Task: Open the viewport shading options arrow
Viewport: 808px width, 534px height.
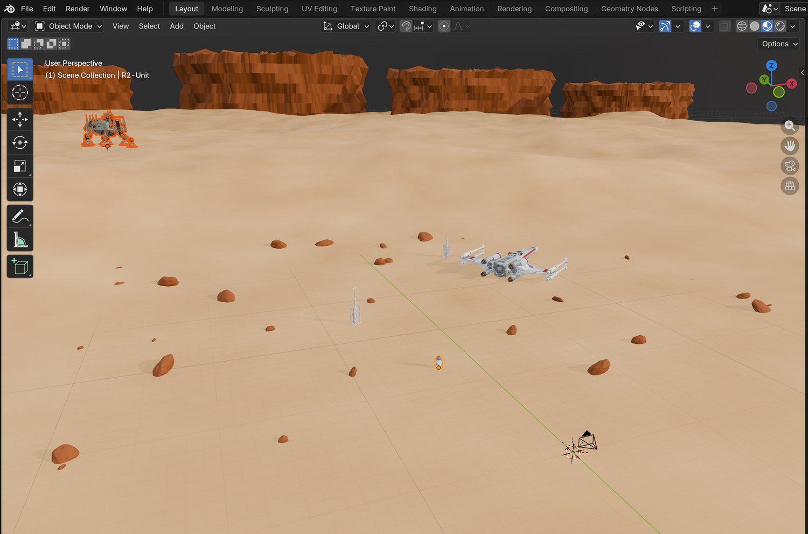Action: click(x=793, y=26)
